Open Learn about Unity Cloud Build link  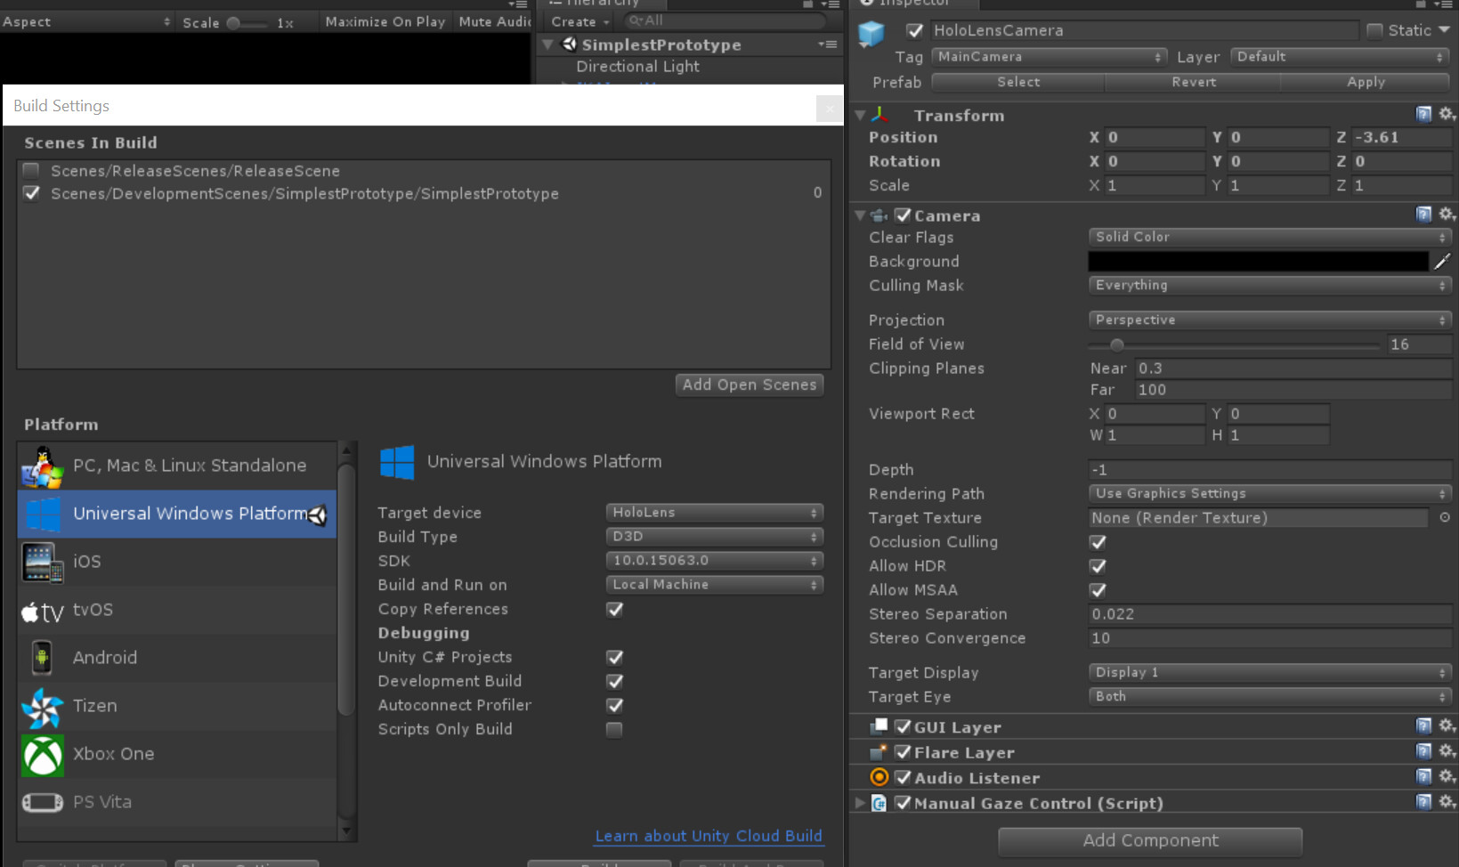click(x=708, y=836)
